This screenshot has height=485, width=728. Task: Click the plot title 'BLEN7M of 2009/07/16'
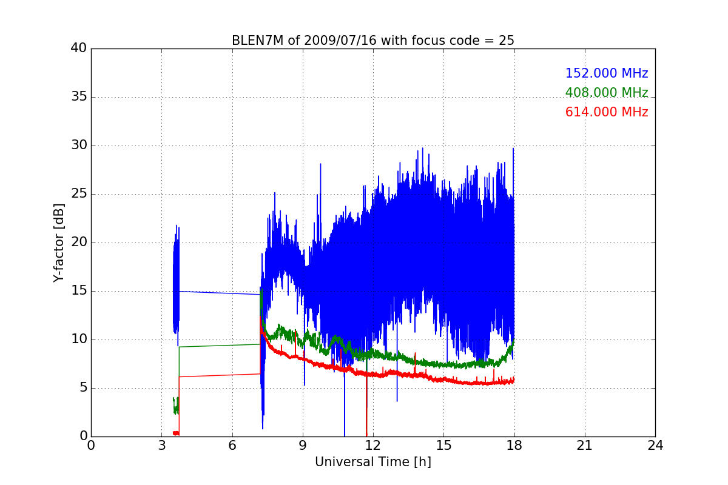372,41
